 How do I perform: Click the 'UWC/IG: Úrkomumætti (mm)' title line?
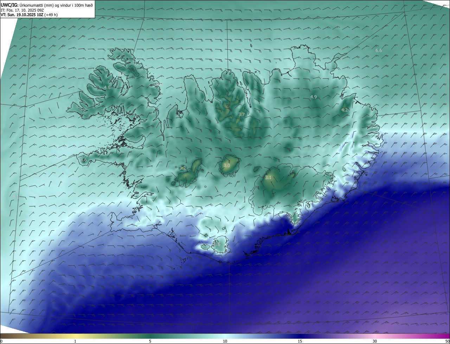pyautogui.click(x=47, y=5)
